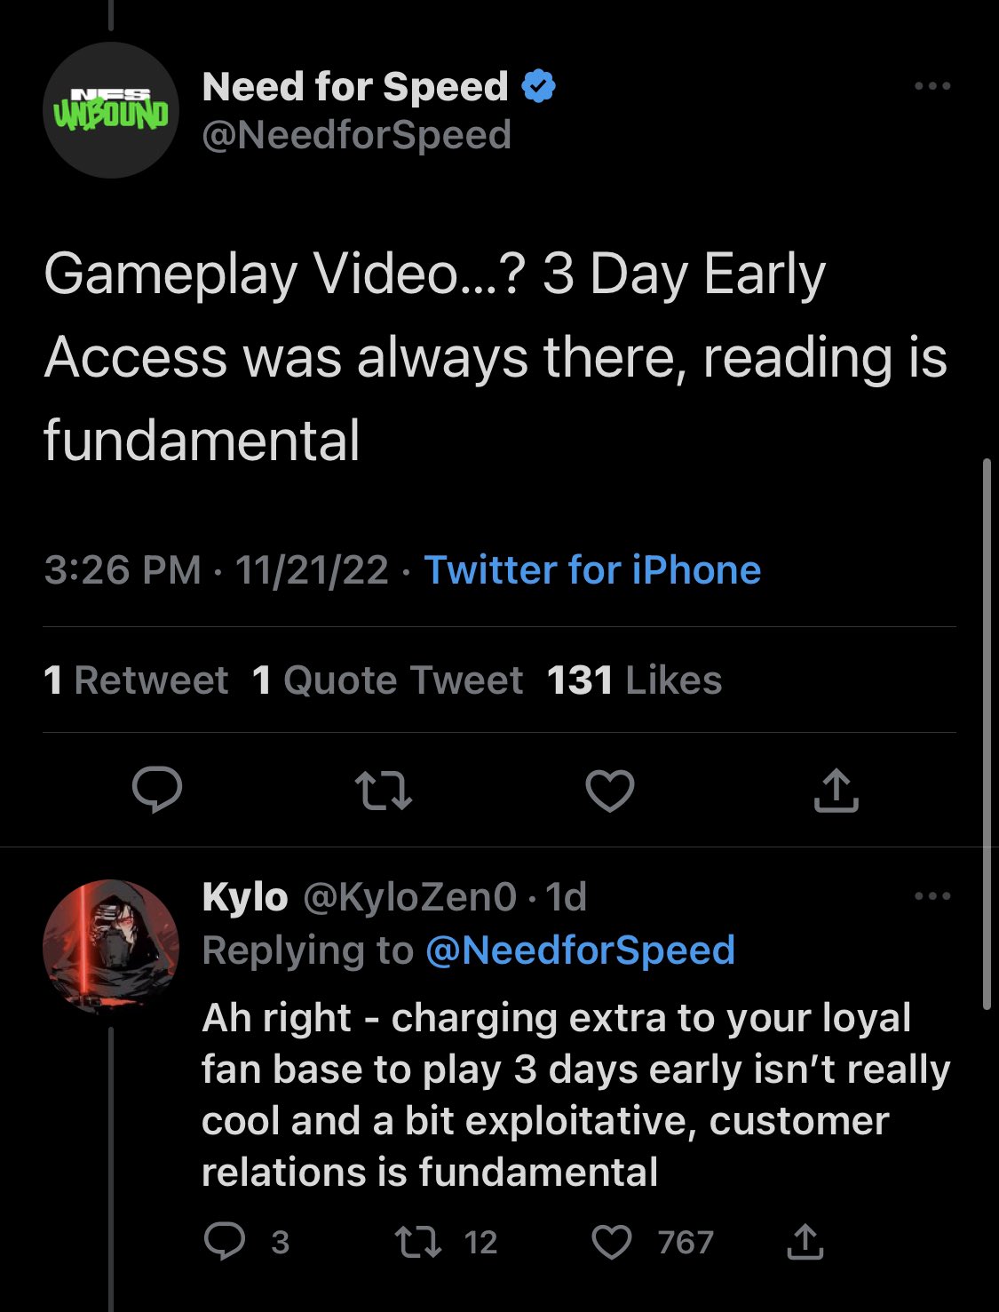Screen dimensions: 999x1312
Task: View the 131 Likes list
Action: pos(634,680)
